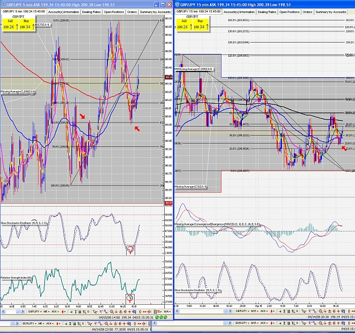Click blue globe-magnifier icon in GBP/JPY 15 min toolbar
The height and width of the screenshot is (333, 355).
click(343, 311)
